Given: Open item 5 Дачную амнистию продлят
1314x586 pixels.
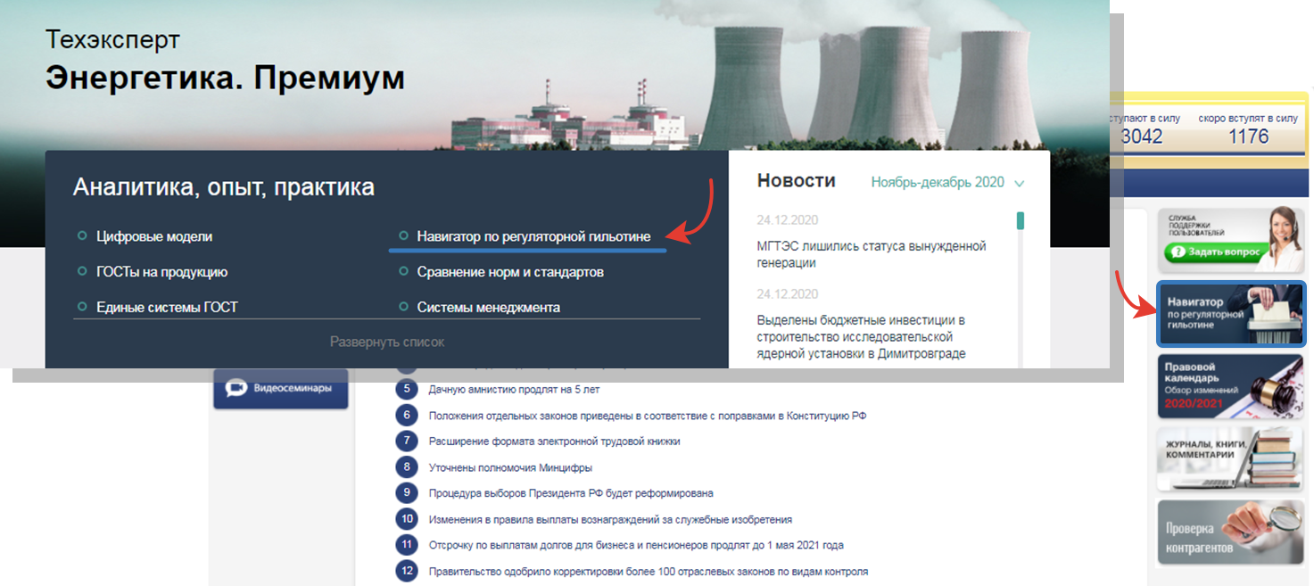Looking at the screenshot, I should click(x=512, y=390).
